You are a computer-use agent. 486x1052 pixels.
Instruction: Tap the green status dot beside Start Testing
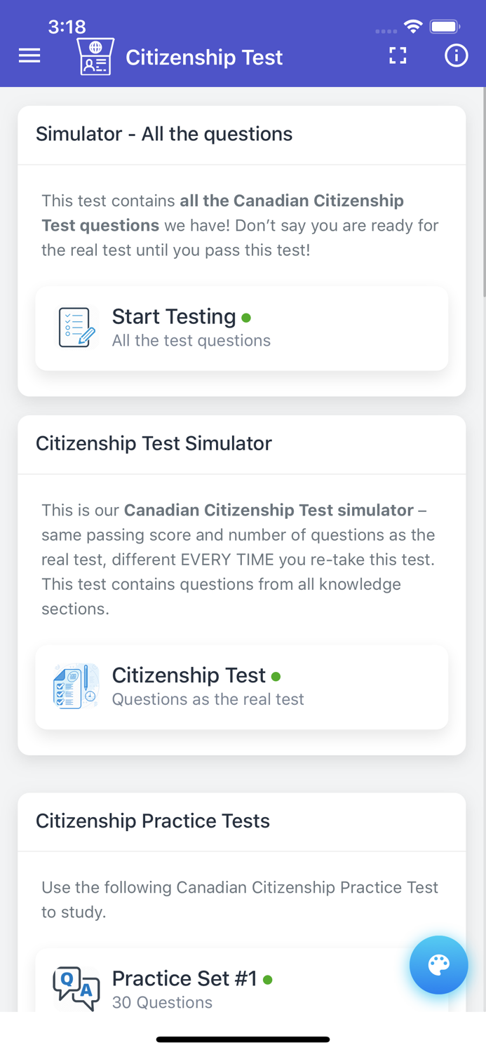247,318
